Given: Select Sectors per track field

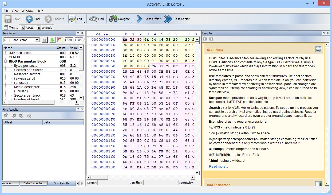Looking at the screenshot, I should (41, 96).
